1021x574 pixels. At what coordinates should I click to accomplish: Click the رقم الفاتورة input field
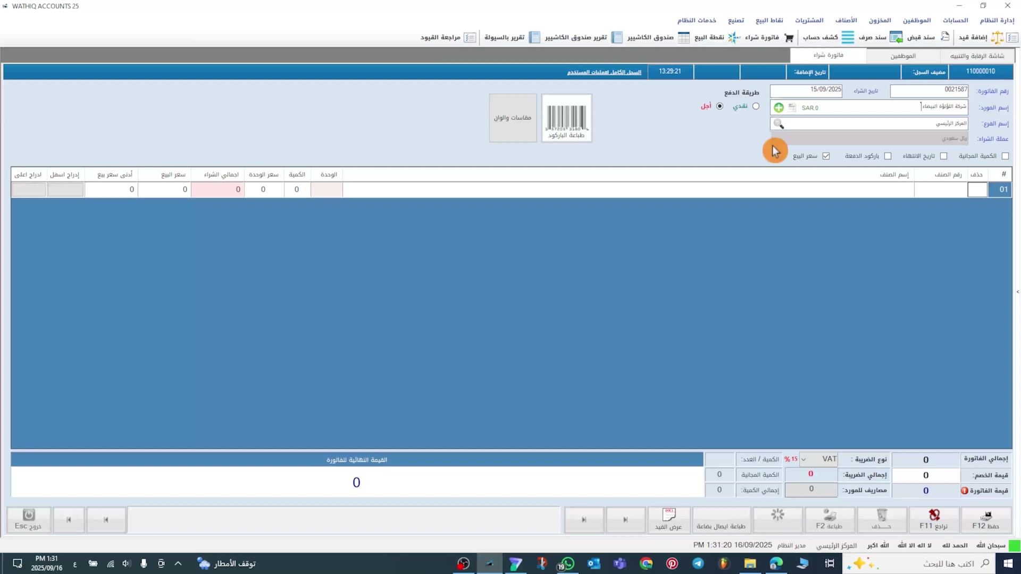click(x=929, y=90)
